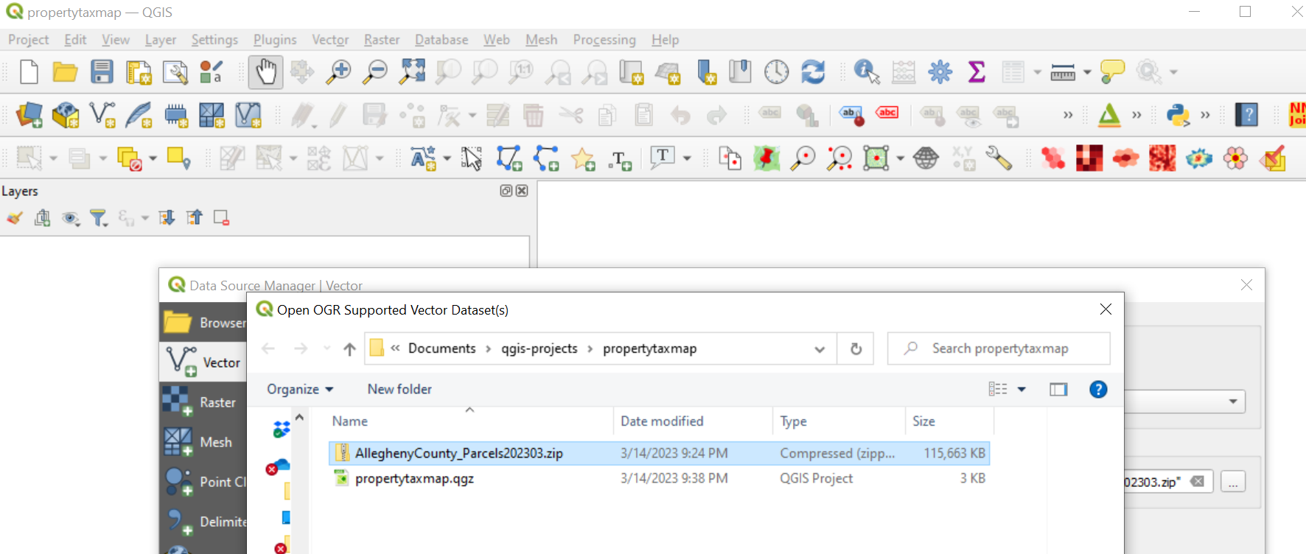Toggle the file dialog preview pane
Image resolution: width=1306 pixels, height=554 pixels.
tap(1058, 389)
